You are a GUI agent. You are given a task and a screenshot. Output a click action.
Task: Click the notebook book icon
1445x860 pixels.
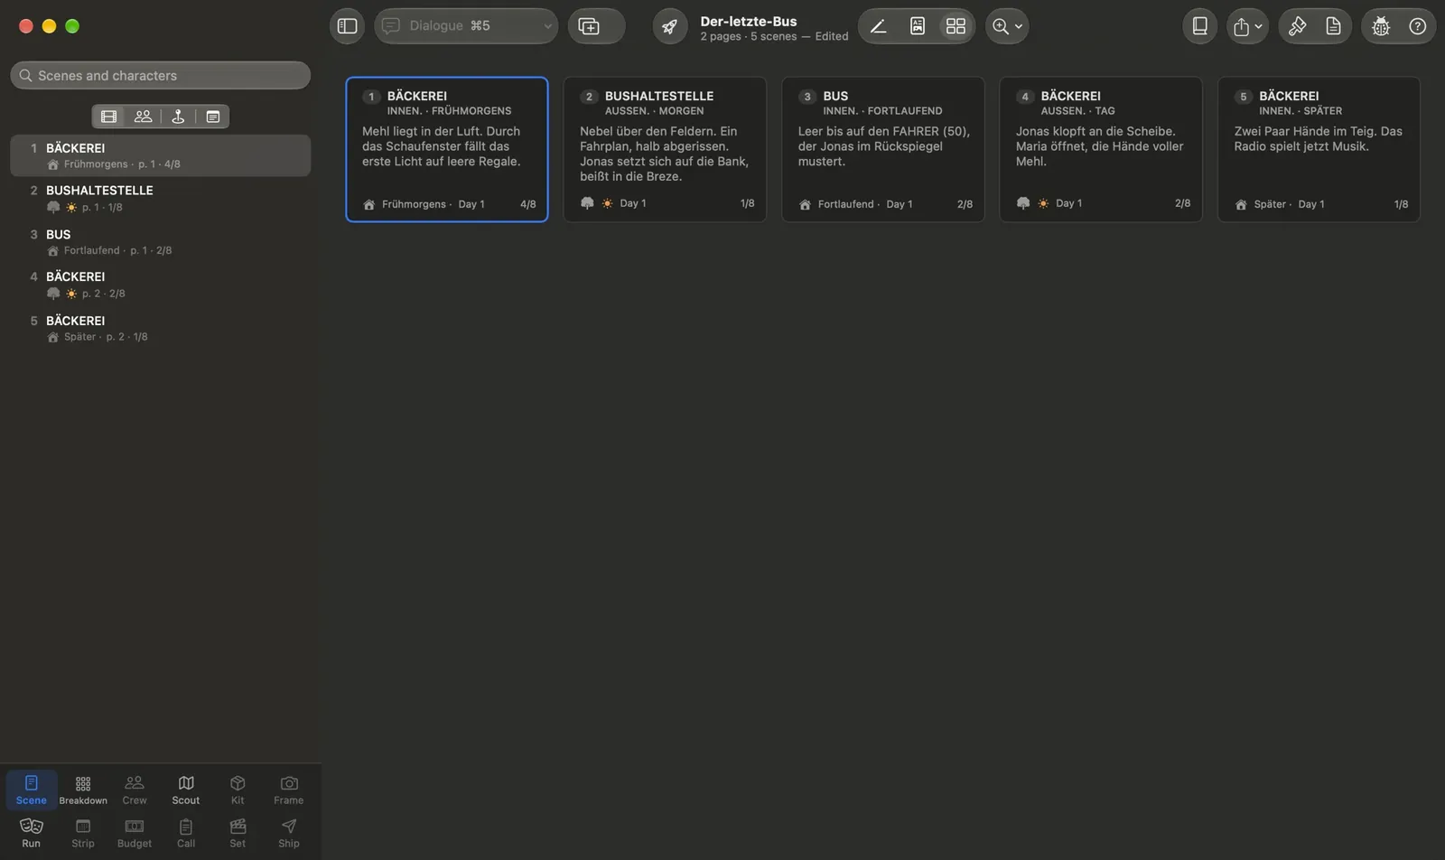(x=1200, y=26)
